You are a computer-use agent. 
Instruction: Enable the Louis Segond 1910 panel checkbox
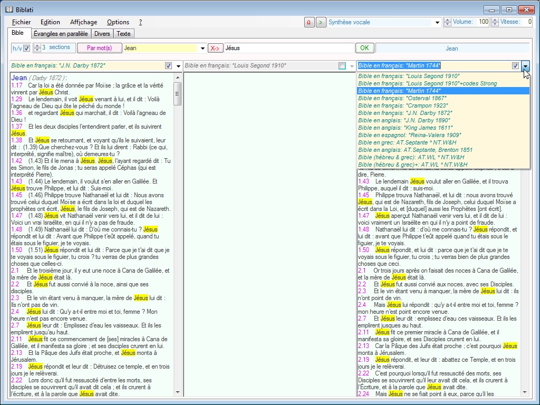tap(342, 66)
